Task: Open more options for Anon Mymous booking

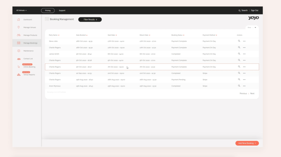Action: (x=244, y=86)
